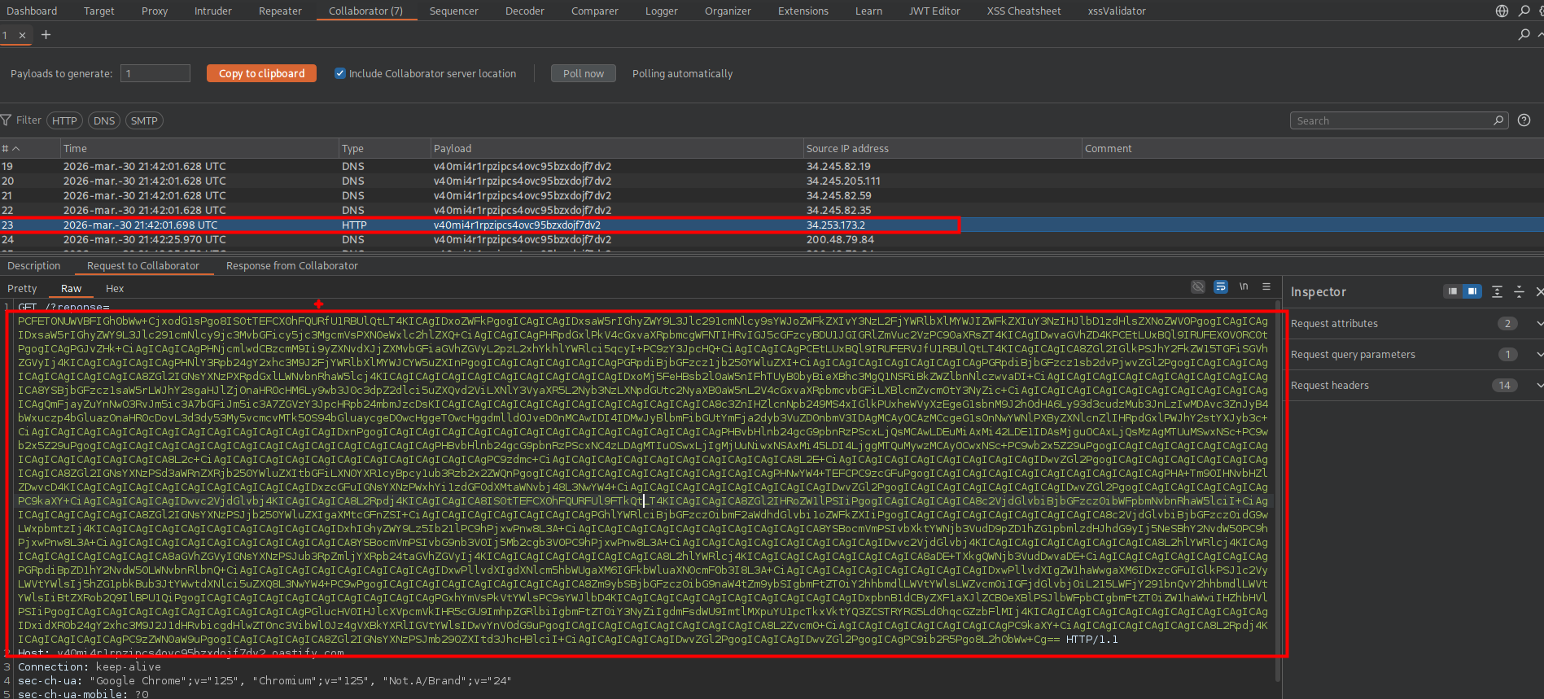Toggle the DNS filter chip
Screen dimensions: 1544x699
104,120
